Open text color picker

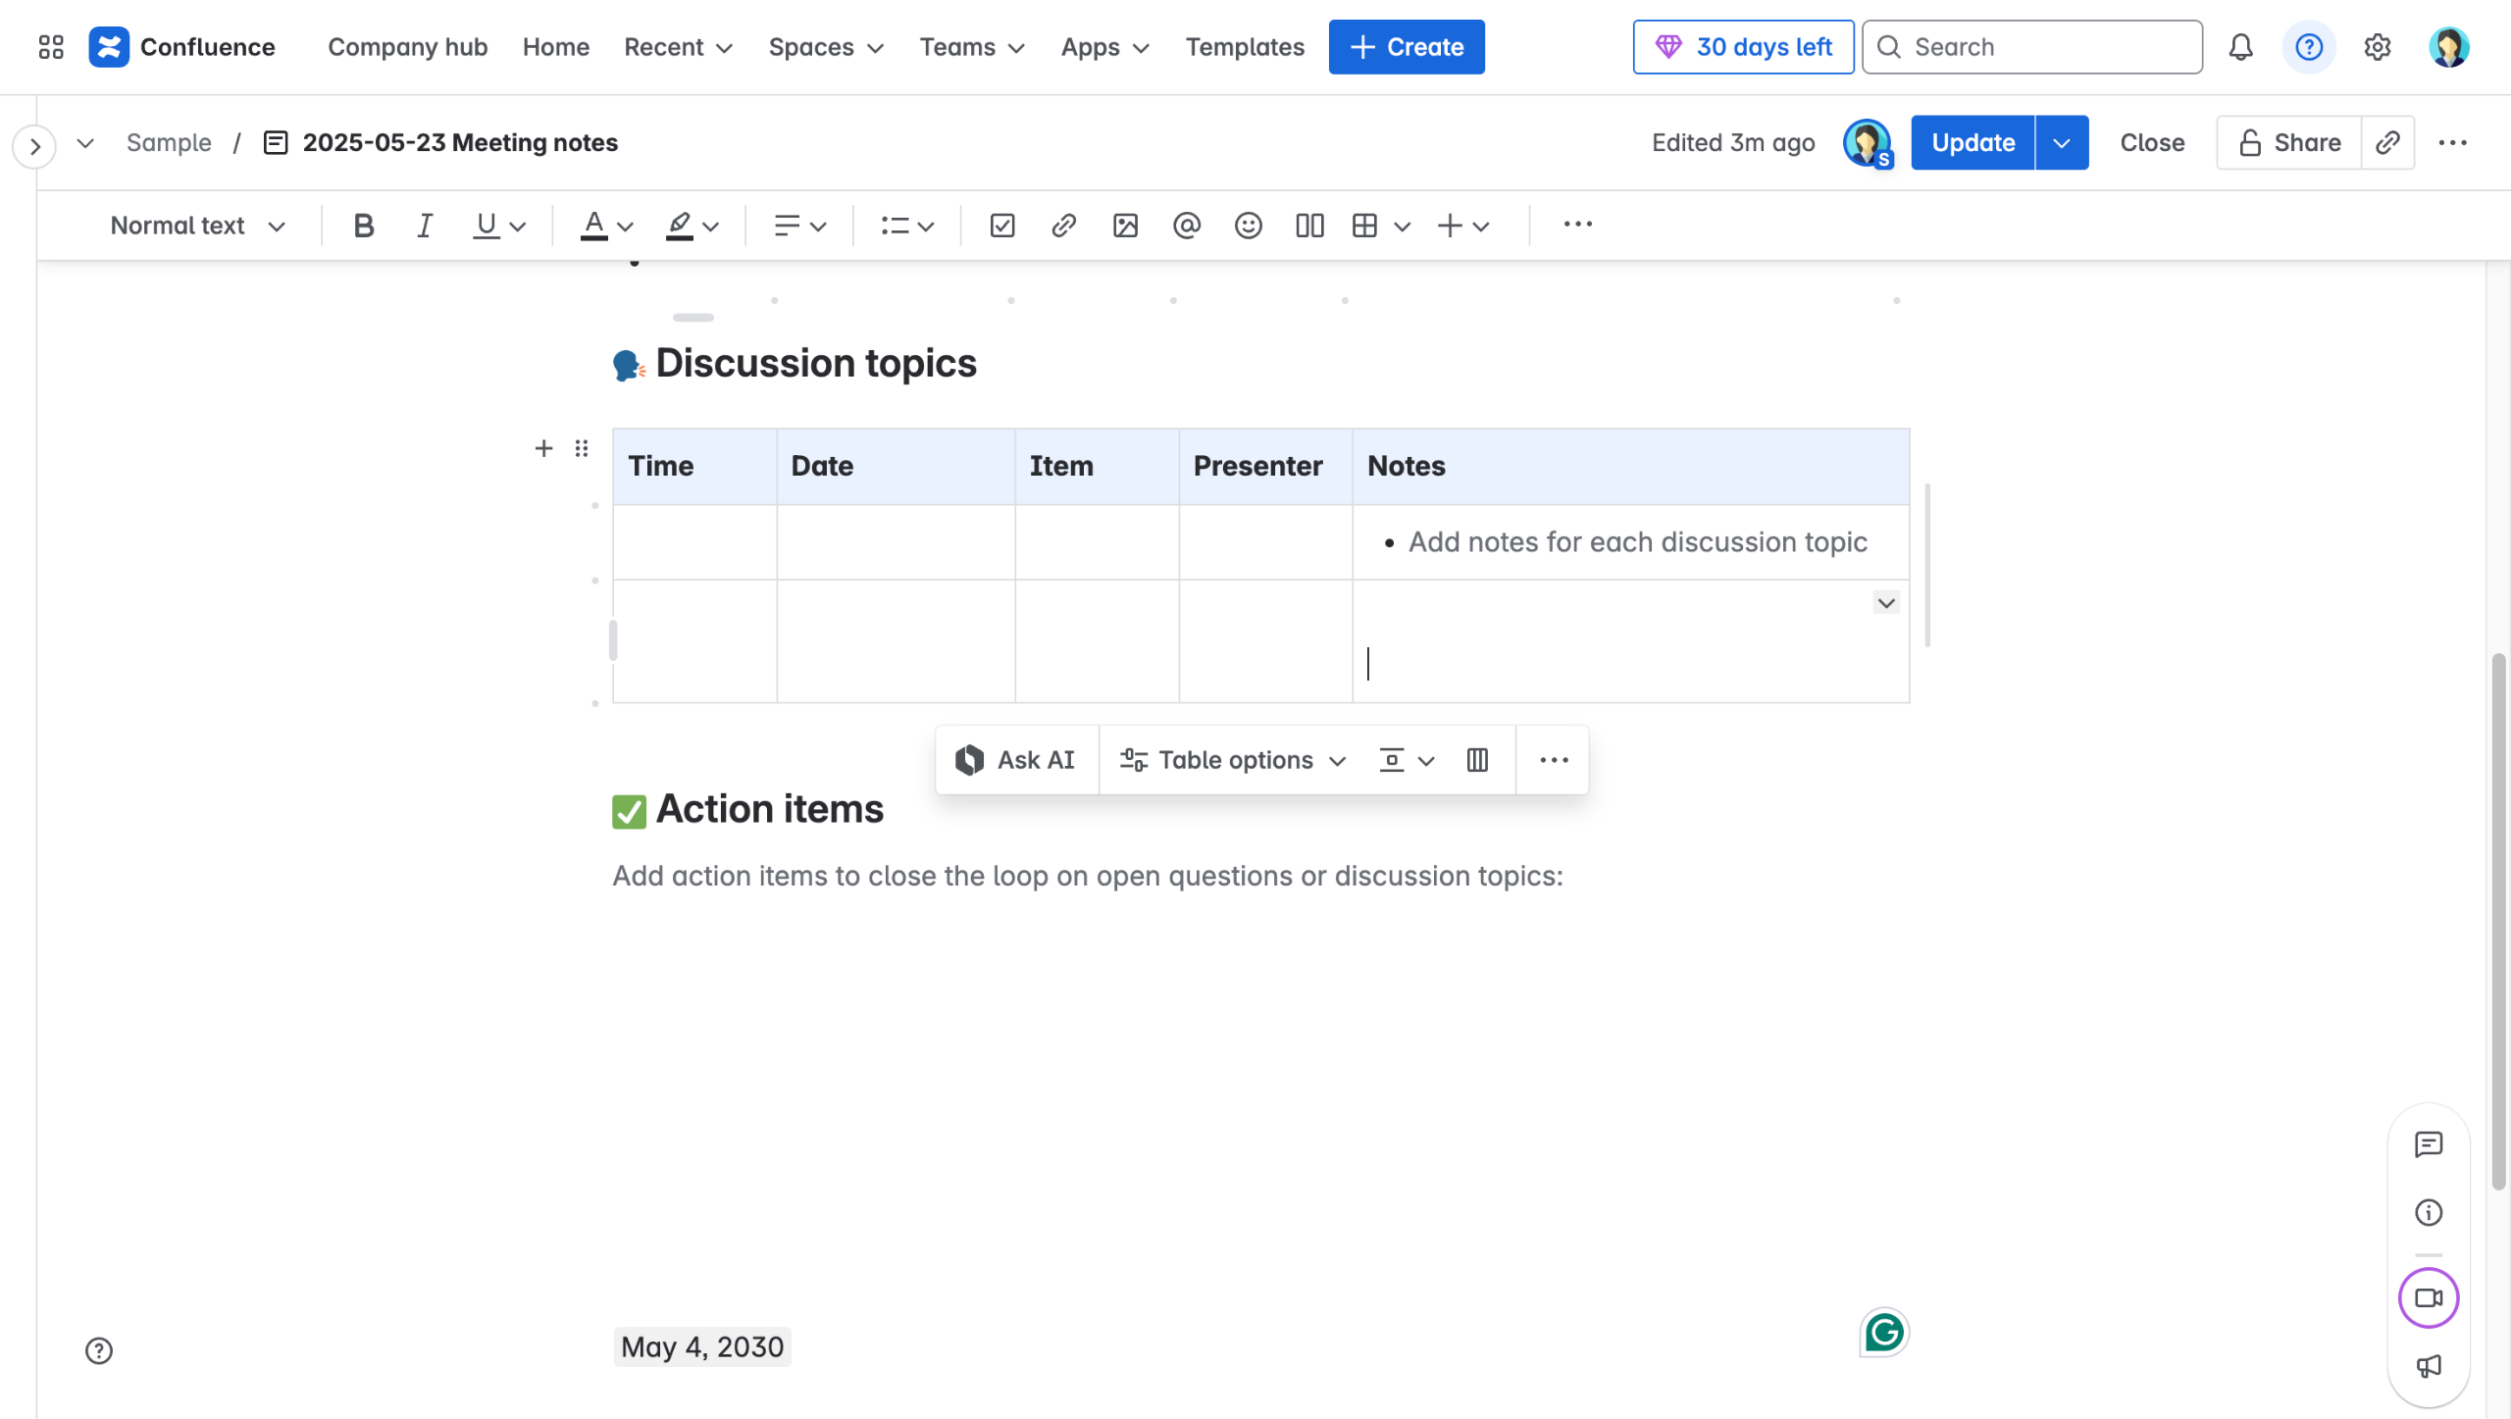pos(606,226)
